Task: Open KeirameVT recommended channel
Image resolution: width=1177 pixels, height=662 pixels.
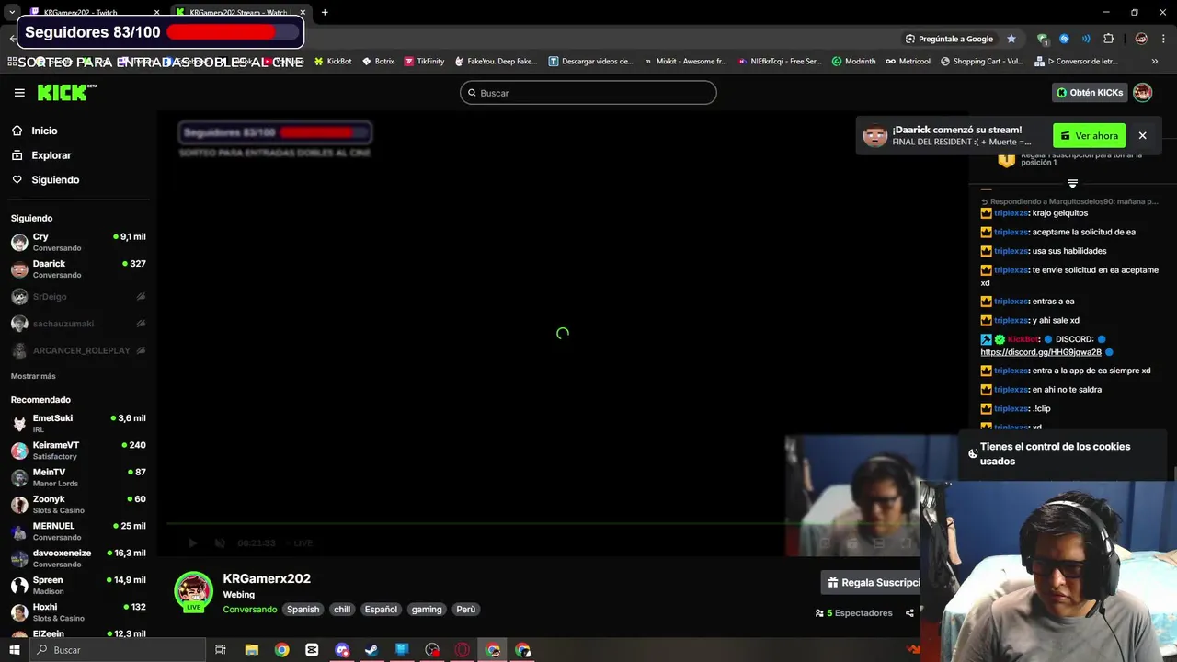Action: [78, 450]
